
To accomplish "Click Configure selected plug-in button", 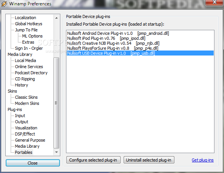I will [x=93, y=160].
